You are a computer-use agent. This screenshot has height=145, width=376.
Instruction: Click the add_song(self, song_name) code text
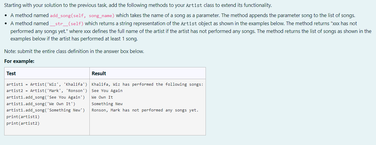82,16
